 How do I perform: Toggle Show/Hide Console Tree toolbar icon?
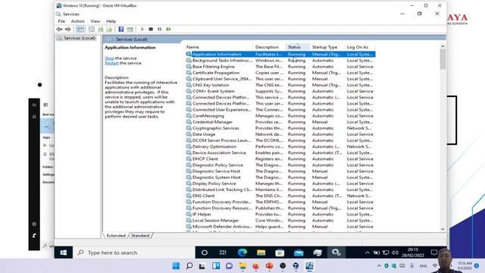[x=80, y=29]
